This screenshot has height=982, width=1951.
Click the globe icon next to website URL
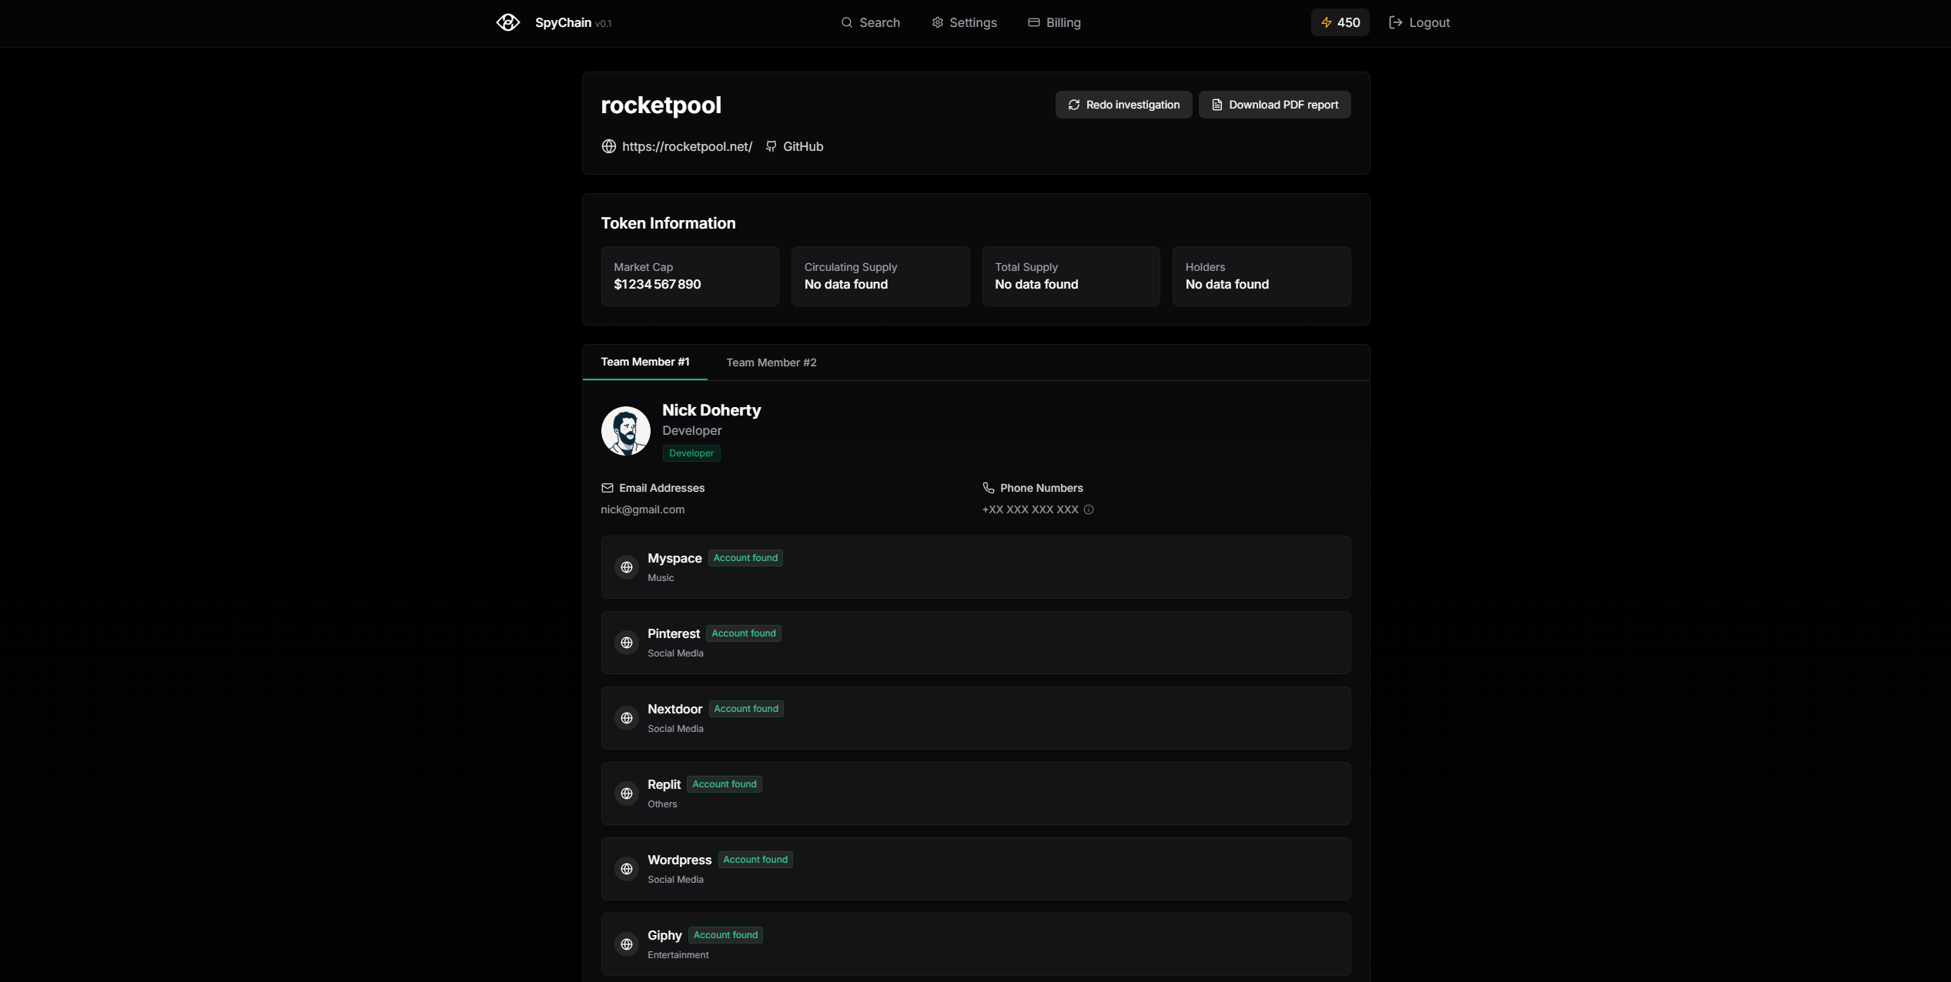(608, 146)
